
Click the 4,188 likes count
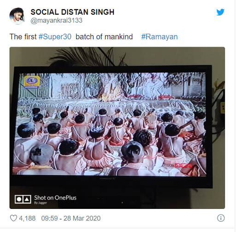click(27, 218)
